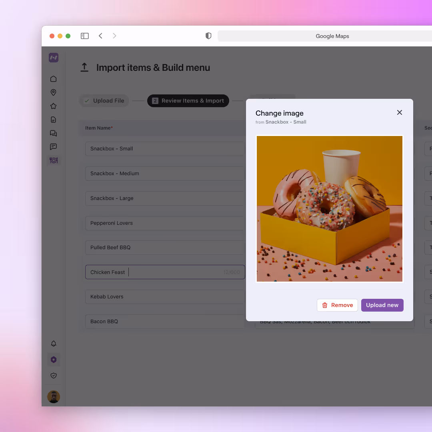Click the Change image dialog title

pyautogui.click(x=279, y=113)
